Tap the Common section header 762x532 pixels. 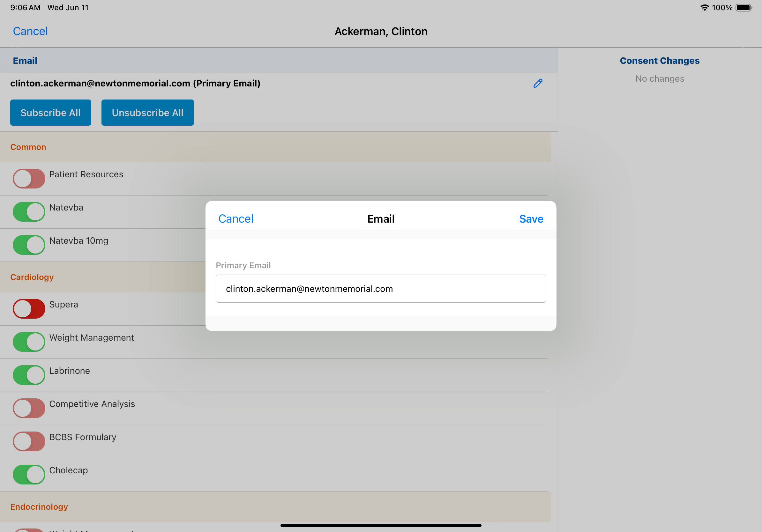(28, 147)
